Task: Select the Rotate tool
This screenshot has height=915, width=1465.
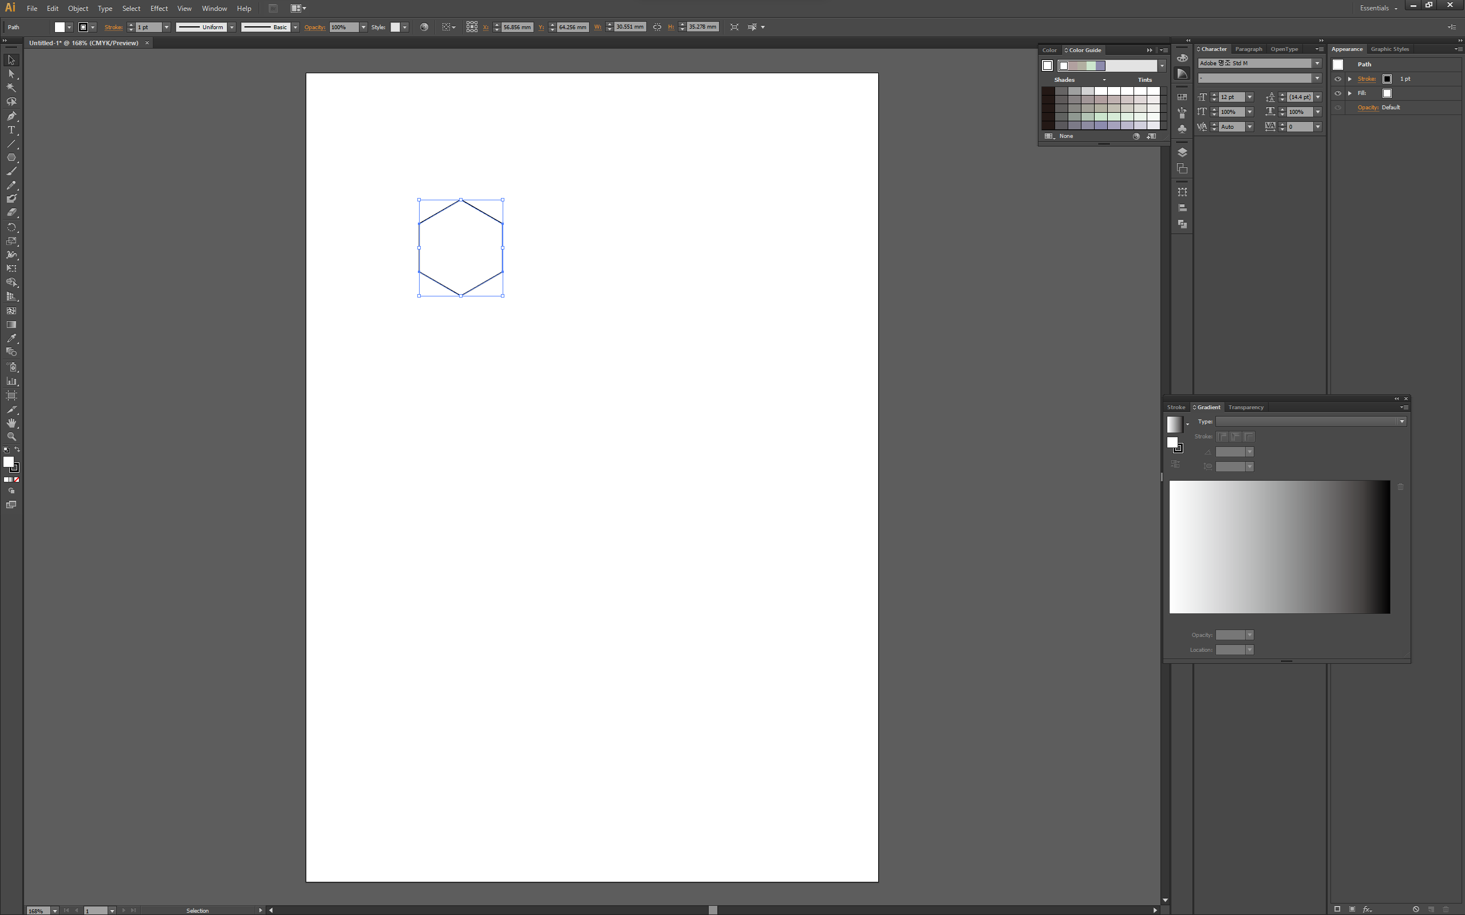Action: 11,227
